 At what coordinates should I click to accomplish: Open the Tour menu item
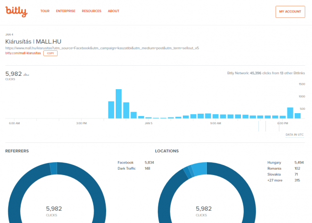tap(45, 11)
